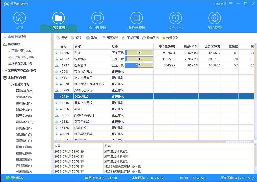Open the 服务器管理 server icon

pos(137,18)
